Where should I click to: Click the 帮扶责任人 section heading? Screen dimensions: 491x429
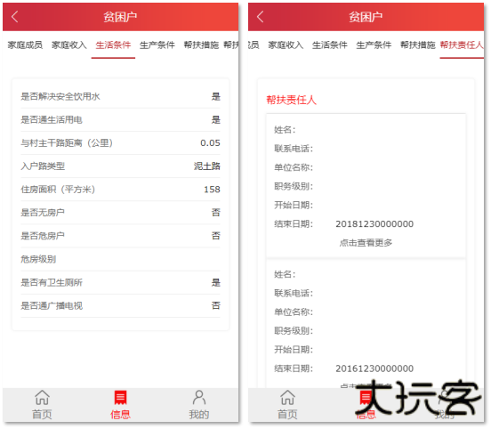[x=291, y=100]
